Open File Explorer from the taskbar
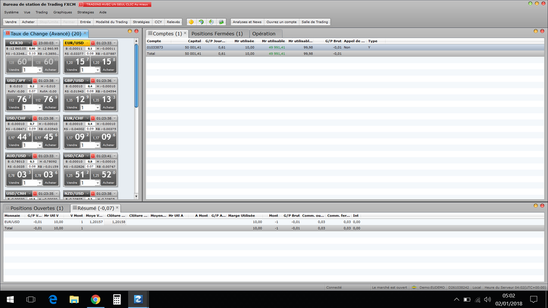 pyautogui.click(x=74, y=299)
